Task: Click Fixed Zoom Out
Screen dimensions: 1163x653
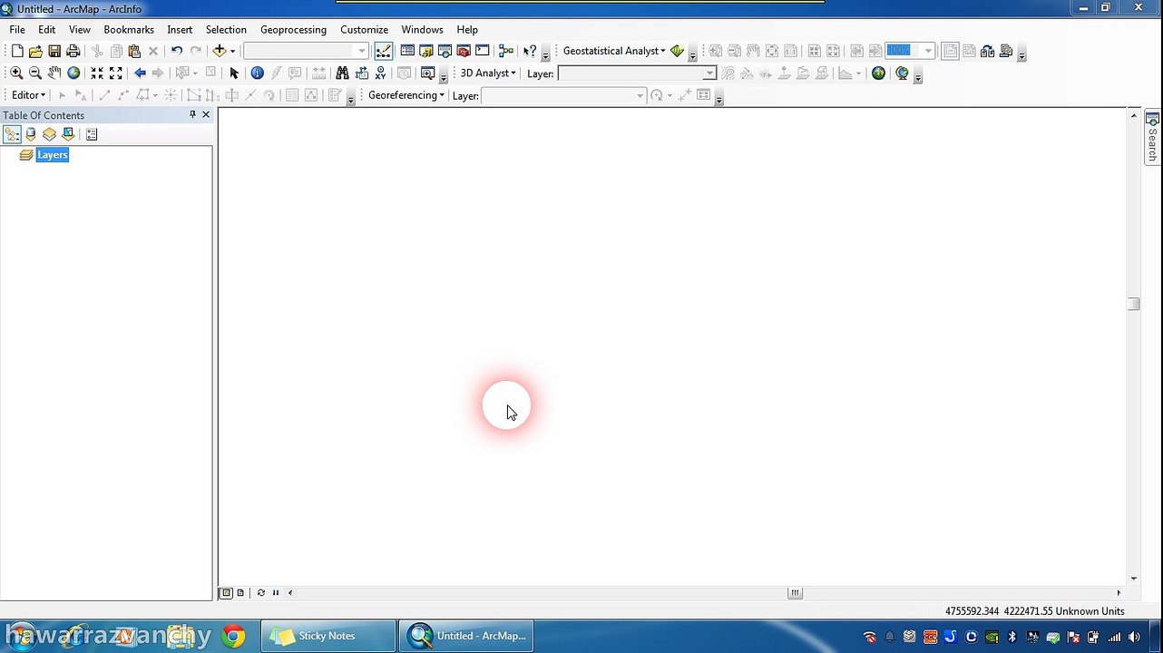Action: (116, 73)
